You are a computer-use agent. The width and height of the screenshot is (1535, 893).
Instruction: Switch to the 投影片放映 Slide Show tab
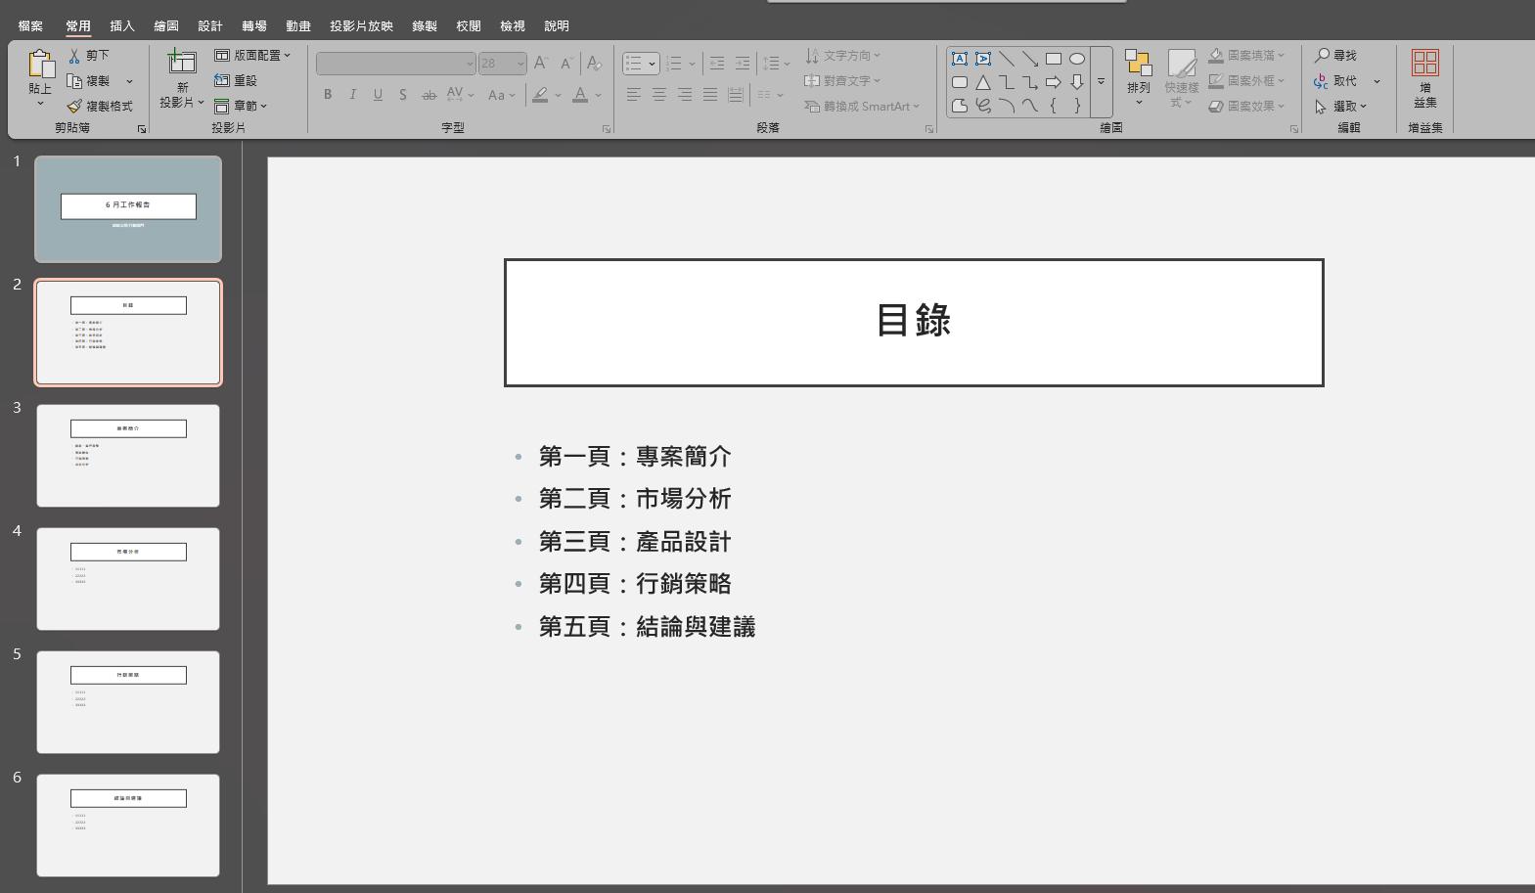tap(361, 26)
